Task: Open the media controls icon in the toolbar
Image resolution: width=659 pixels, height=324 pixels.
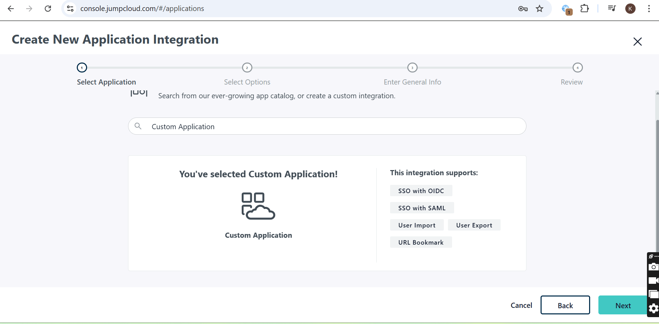Action: [x=611, y=9]
